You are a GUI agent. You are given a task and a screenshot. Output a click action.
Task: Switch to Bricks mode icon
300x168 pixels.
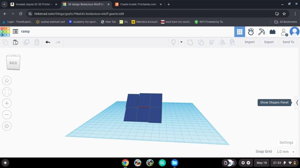click(273, 32)
